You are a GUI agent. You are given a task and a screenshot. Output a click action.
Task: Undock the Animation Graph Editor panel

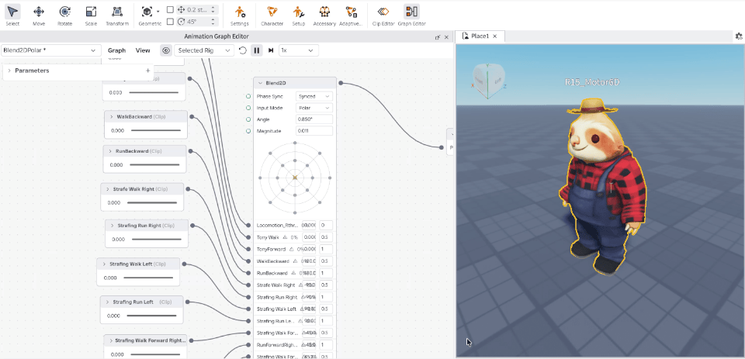[438, 37]
